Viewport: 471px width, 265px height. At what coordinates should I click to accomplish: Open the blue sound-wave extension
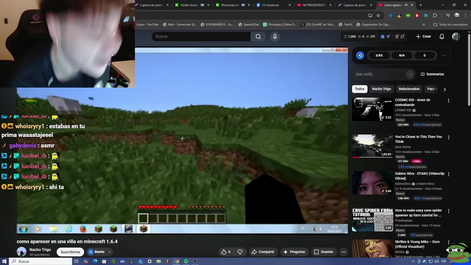tap(390, 15)
